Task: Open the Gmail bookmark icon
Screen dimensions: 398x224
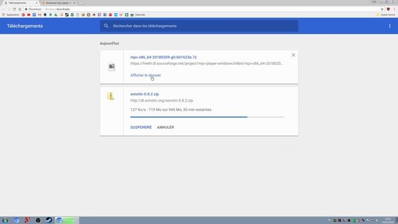Action: click(x=40, y=15)
